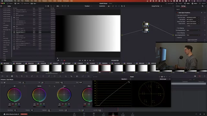
Task: Open the Vectorscope scope type dropdown
Action: [164, 79]
